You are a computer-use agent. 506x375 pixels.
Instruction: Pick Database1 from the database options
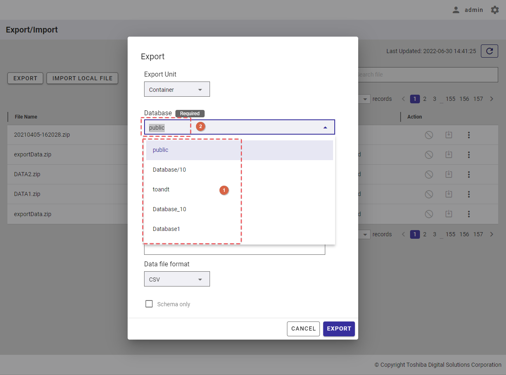(166, 229)
